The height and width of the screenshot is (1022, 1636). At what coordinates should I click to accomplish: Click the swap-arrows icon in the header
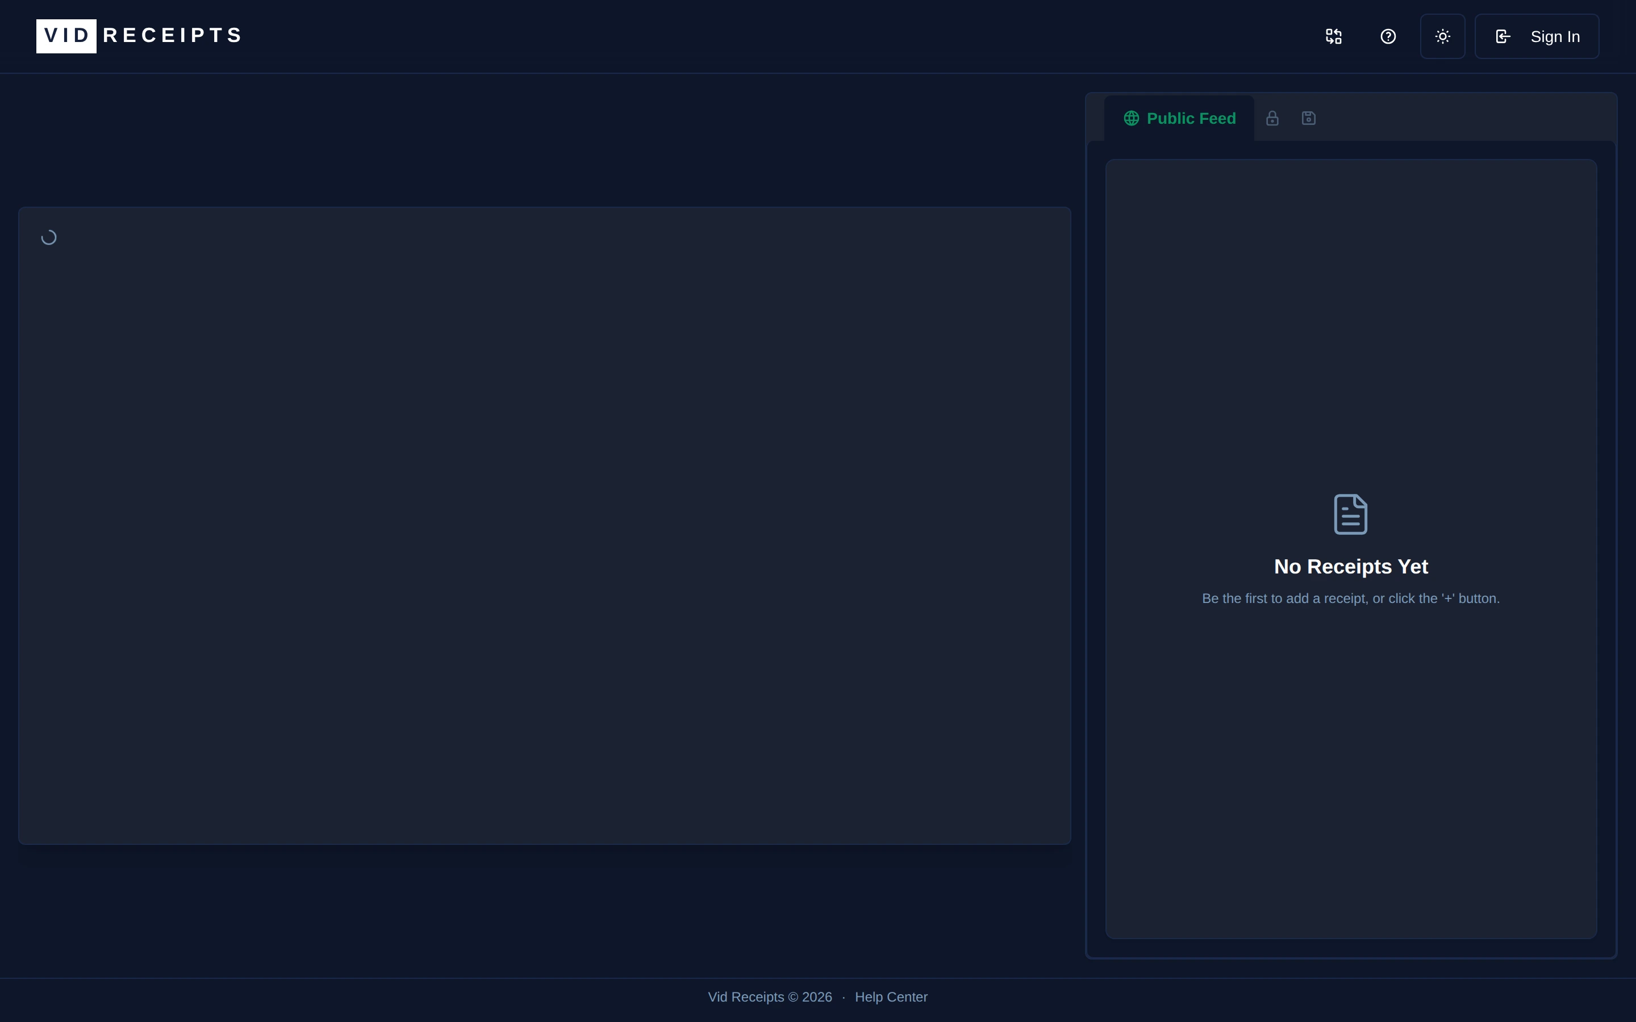tap(1333, 36)
